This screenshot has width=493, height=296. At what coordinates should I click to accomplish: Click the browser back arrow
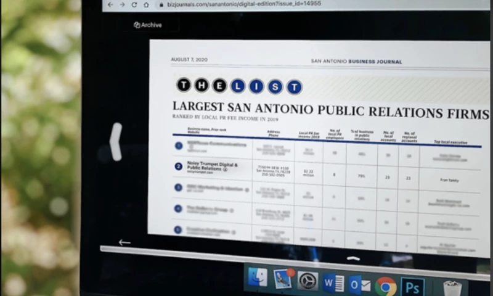pyautogui.click(x=110, y=4)
